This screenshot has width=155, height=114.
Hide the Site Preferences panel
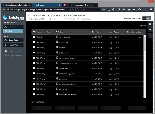(x=145, y=102)
